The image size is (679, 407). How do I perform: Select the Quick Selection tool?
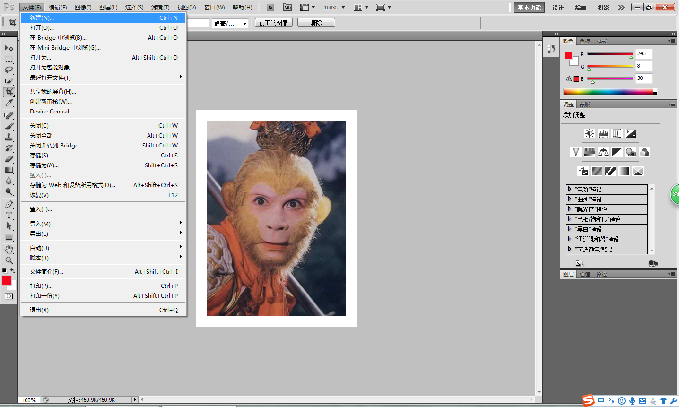tap(9, 81)
